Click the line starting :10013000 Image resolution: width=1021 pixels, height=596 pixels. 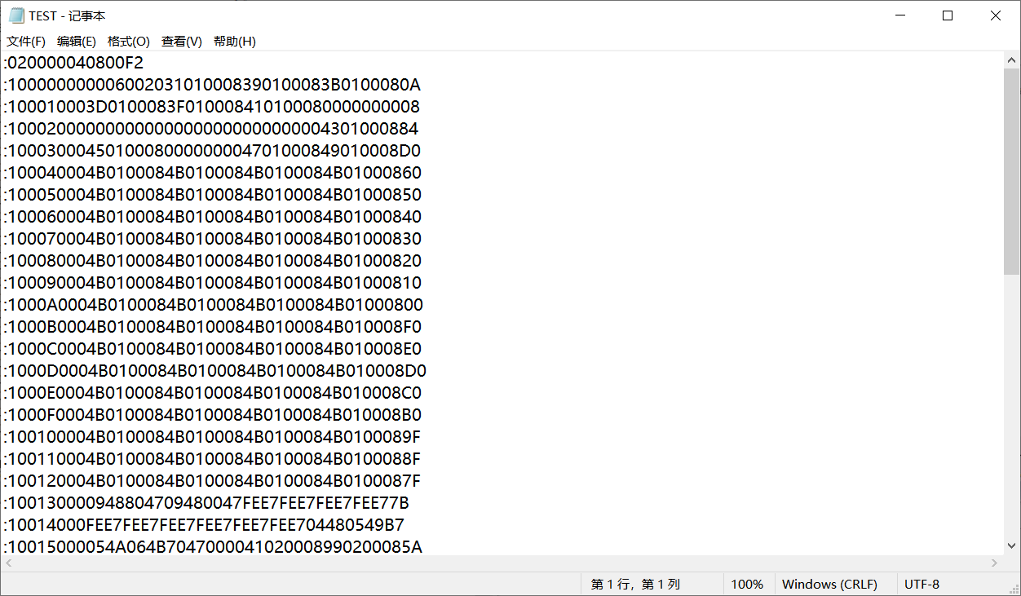[206, 503]
